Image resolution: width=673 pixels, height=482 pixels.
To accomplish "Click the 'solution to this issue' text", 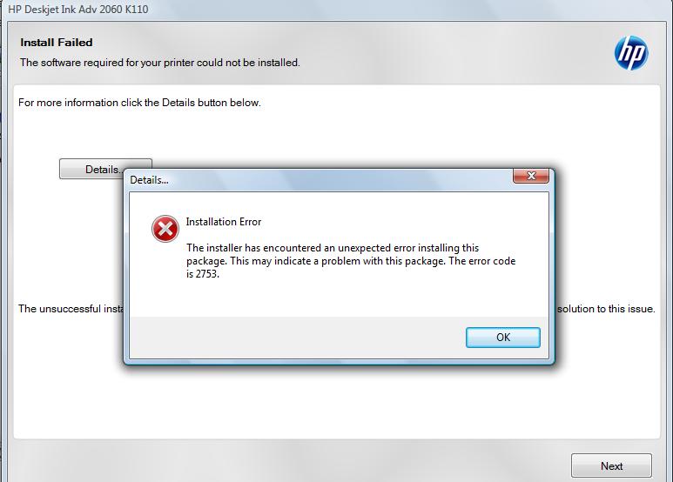I will [606, 309].
